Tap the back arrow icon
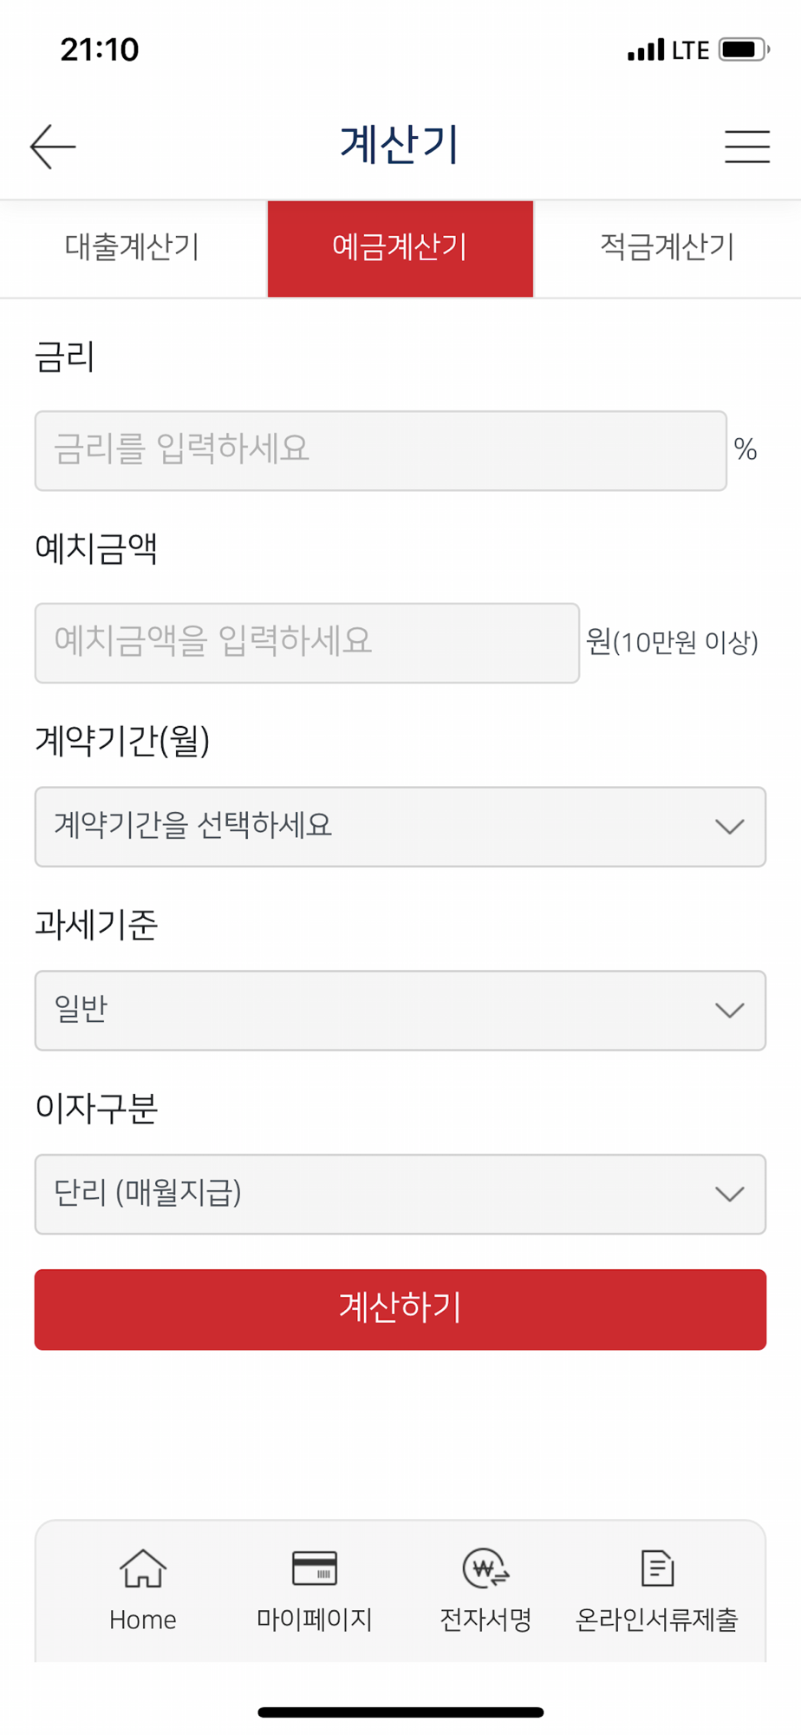The height and width of the screenshot is (1735, 801). (53, 146)
